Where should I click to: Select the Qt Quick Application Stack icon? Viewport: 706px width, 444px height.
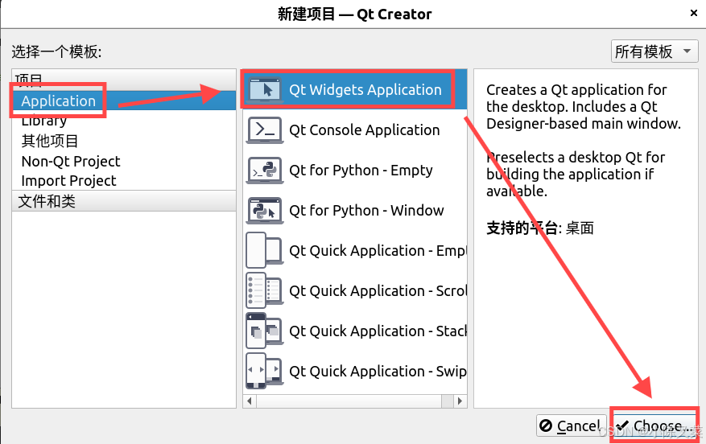[x=265, y=331]
